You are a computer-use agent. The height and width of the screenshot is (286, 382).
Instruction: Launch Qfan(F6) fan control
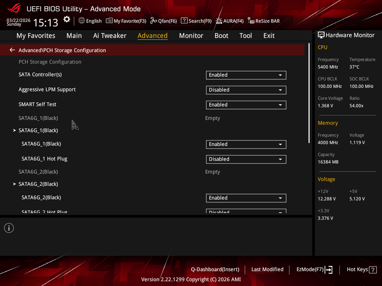[x=153, y=21]
